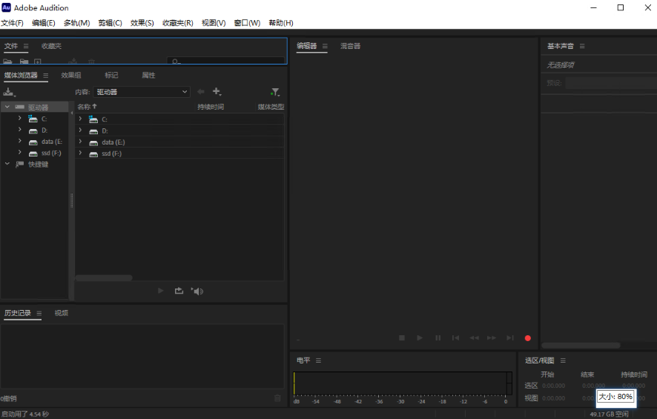Viewport: 657px width, 419px height.
Task: Click the Adobe Audition logo in title bar
Action: [x=6, y=7]
